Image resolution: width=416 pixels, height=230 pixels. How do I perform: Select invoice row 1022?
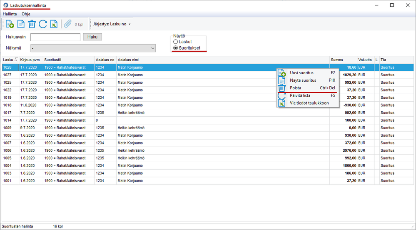208,90
